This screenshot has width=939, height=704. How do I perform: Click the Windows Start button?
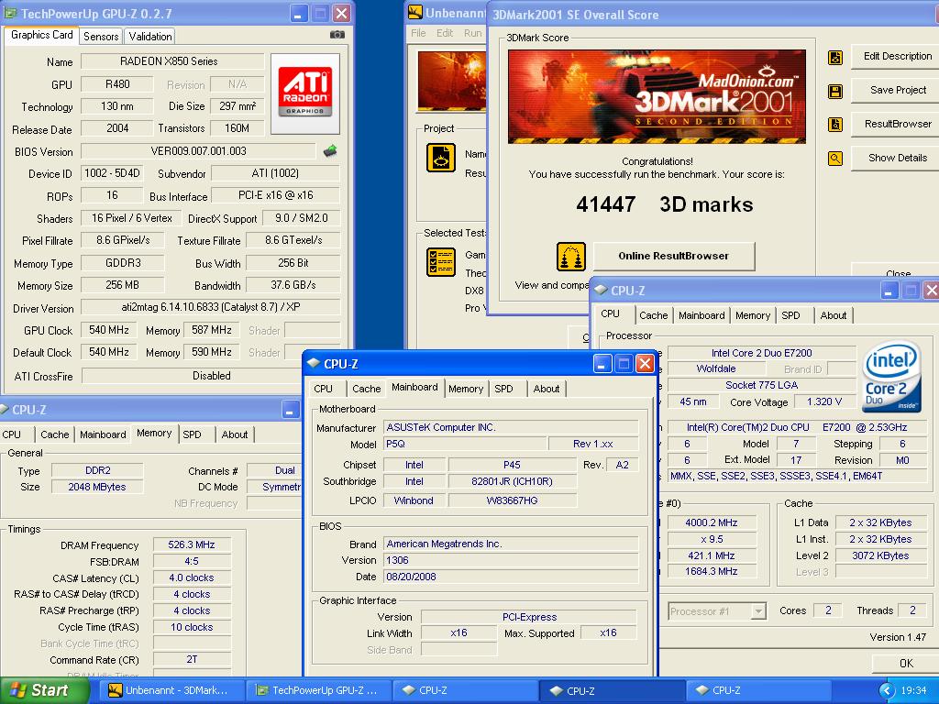pyautogui.click(x=44, y=690)
